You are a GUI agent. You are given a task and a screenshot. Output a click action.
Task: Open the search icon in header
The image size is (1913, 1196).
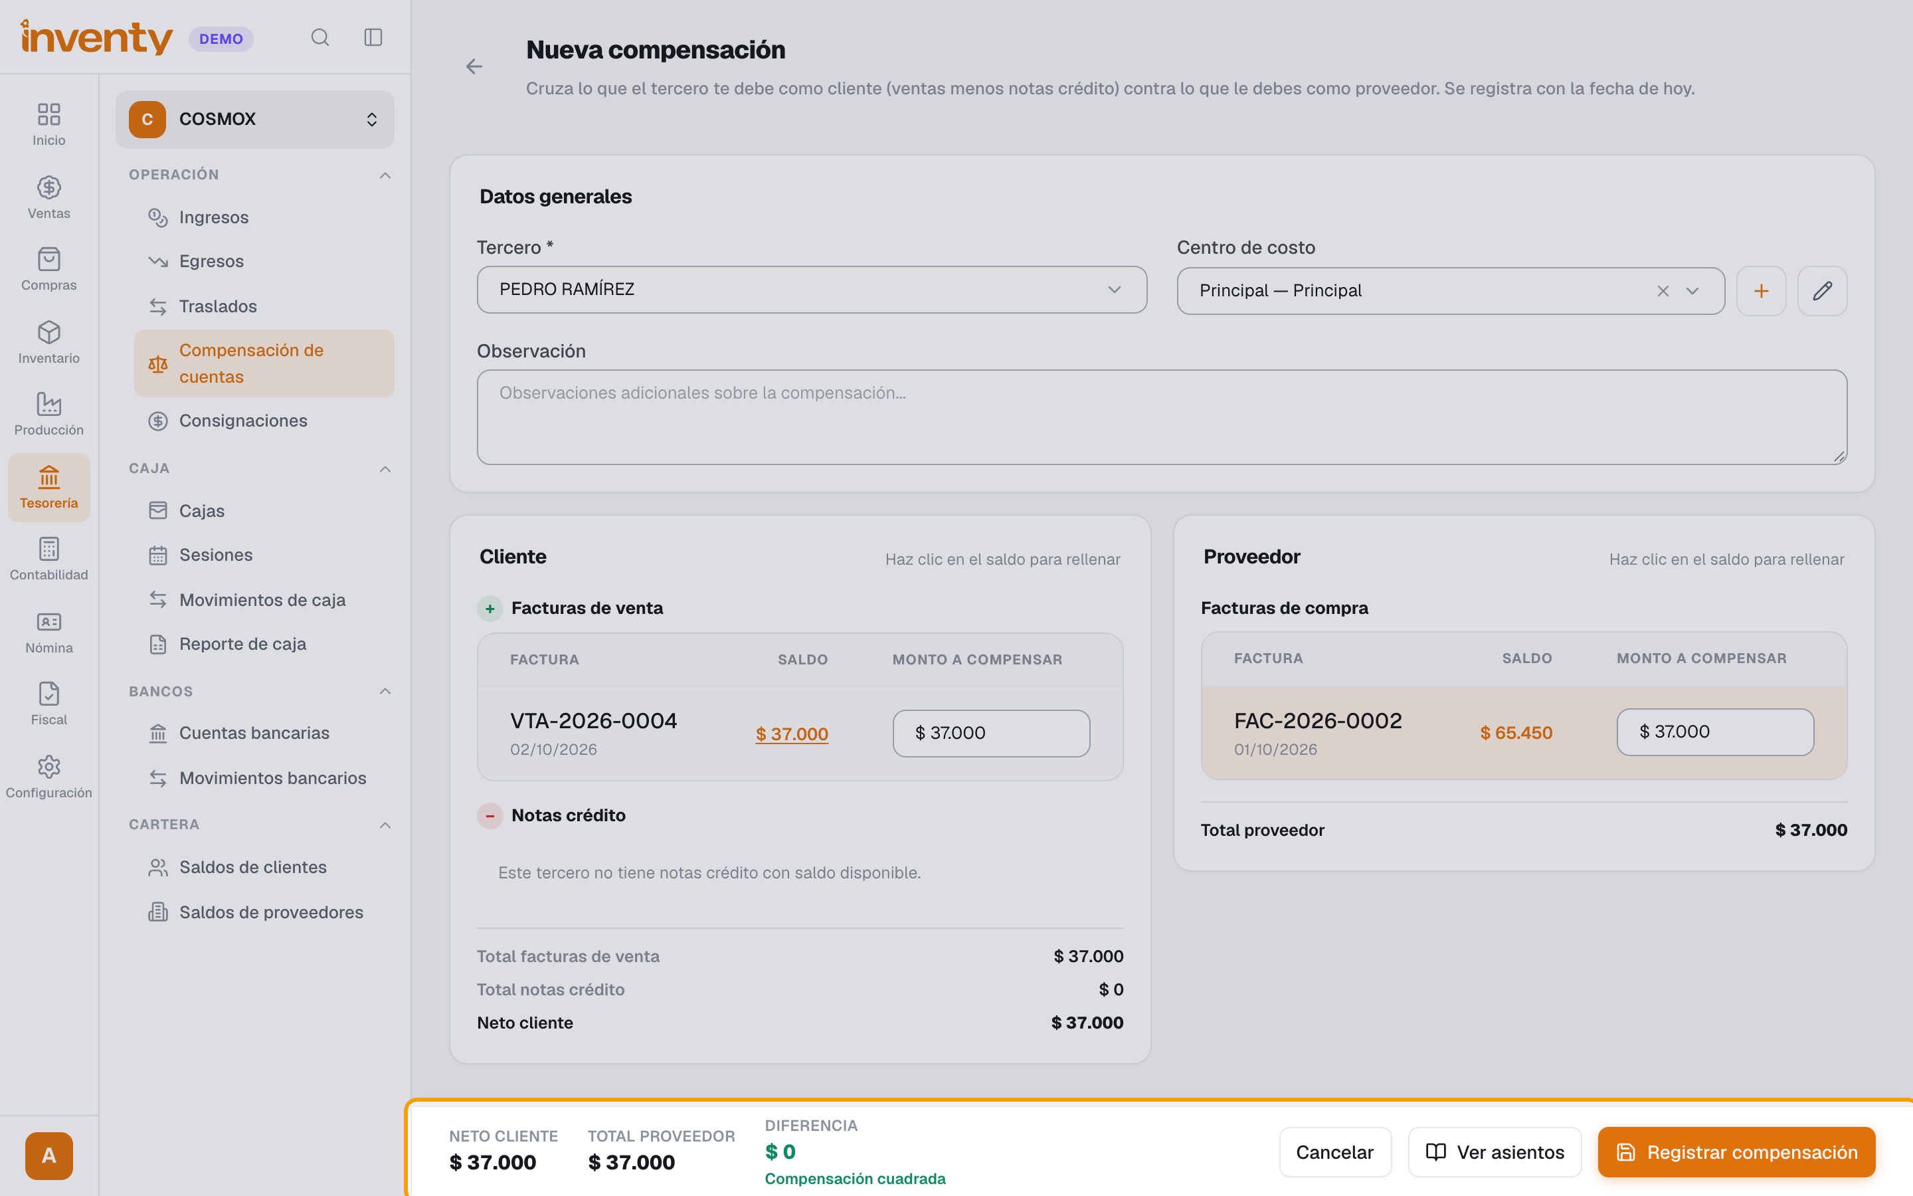coord(319,37)
